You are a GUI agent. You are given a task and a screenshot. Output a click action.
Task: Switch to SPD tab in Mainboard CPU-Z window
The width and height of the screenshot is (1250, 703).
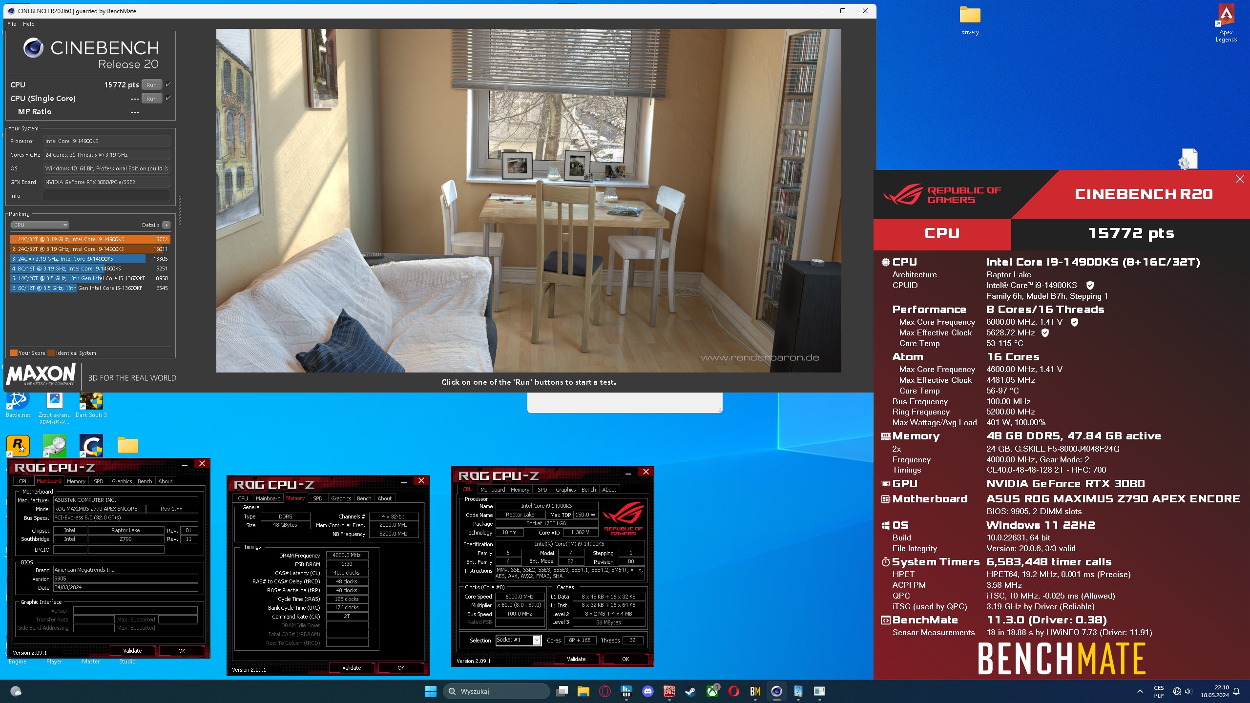click(x=99, y=481)
